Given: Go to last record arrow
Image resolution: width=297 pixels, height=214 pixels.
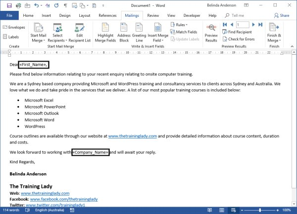Looking at the screenshot, I should [260, 25].
